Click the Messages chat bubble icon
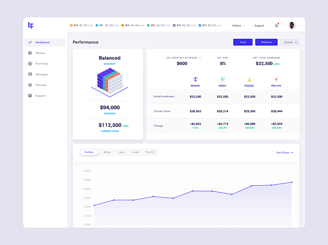 [x=30, y=75]
